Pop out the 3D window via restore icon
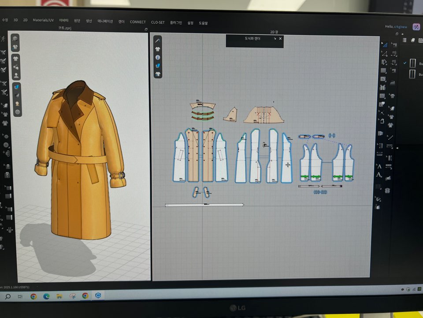 tap(146, 29)
